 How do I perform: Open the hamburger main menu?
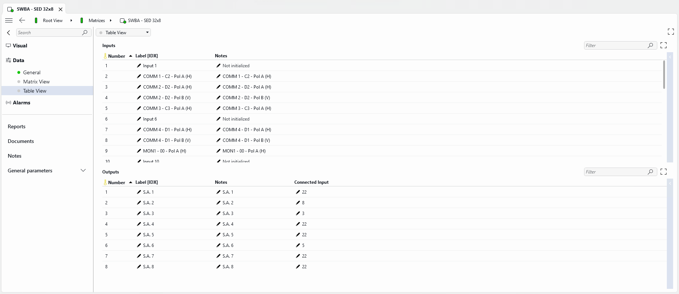[x=9, y=21]
